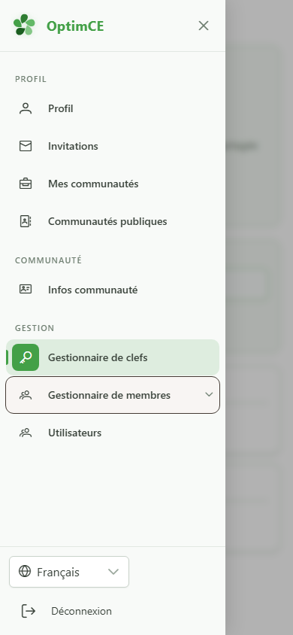
Task: Go to Mes communautés
Action: pos(113,184)
